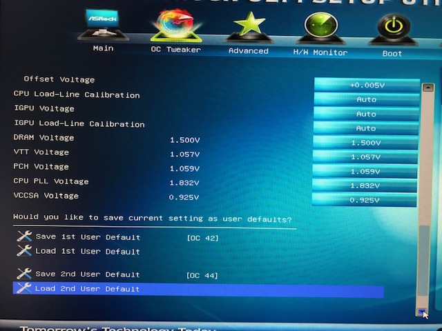Click the save user defaults question text

[152, 218]
